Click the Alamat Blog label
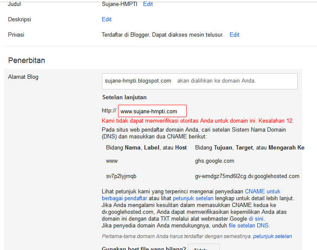This screenshot has width=317, height=250. click(23, 77)
